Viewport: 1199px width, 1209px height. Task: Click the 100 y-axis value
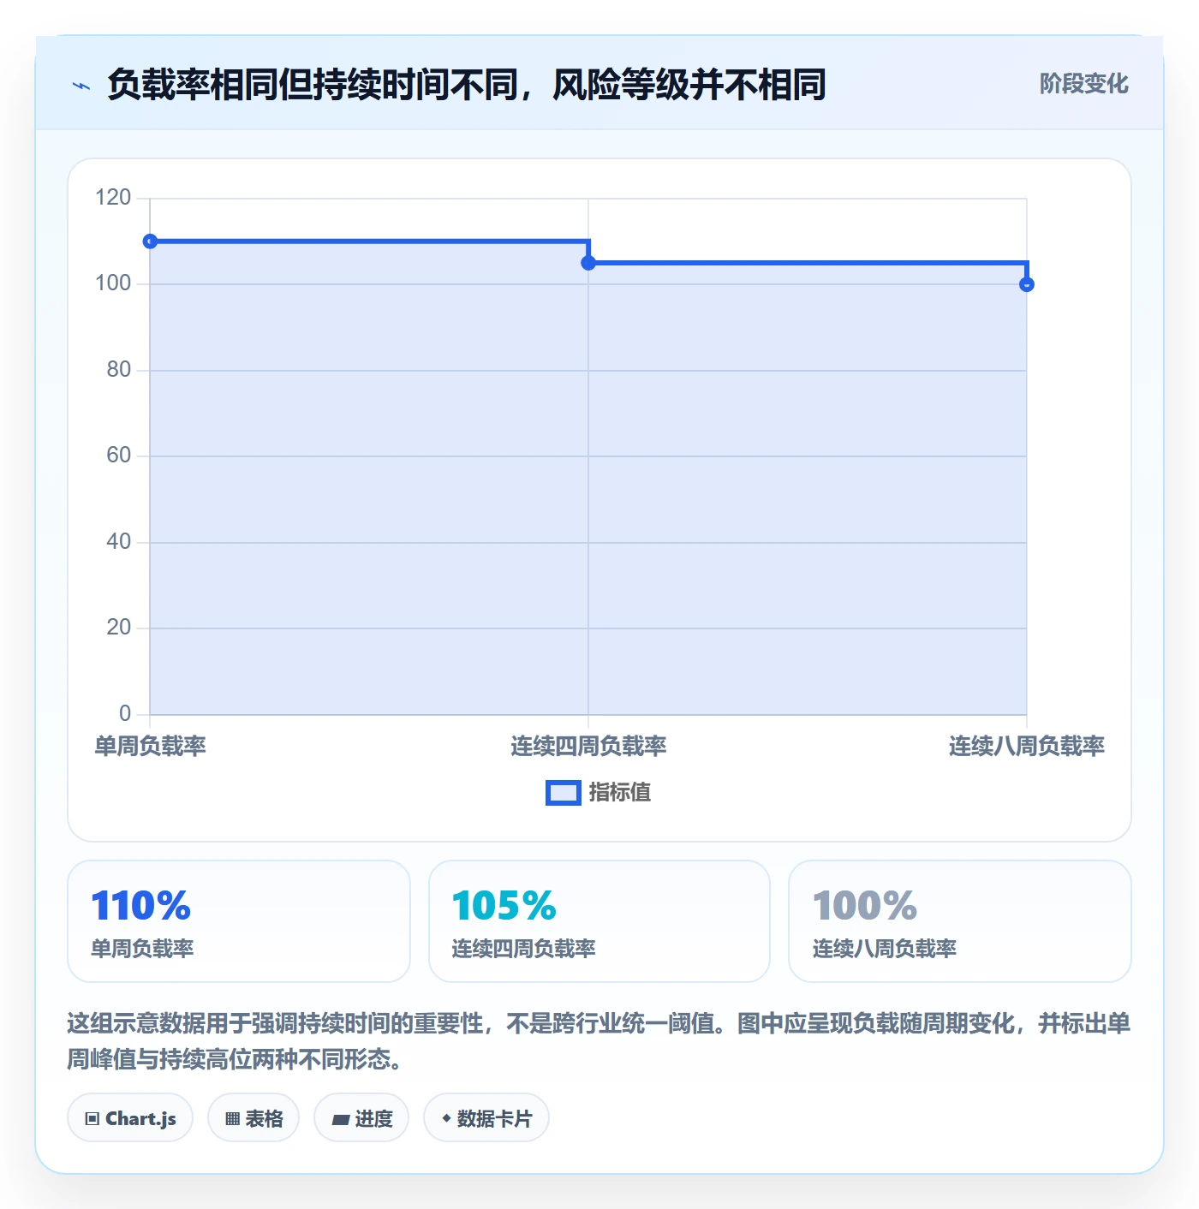coord(113,283)
